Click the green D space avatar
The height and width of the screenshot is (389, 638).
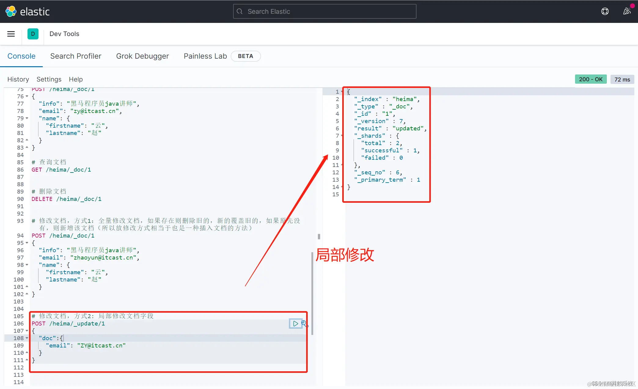point(33,34)
